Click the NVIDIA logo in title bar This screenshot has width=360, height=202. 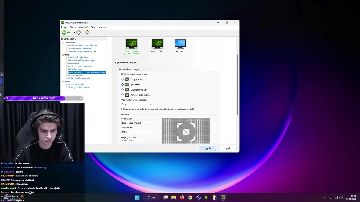(63, 22)
